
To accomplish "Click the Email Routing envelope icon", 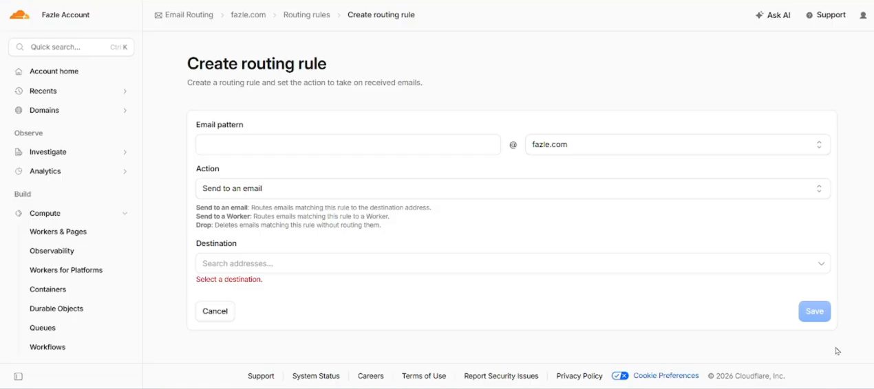I will click(x=158, y=15).
